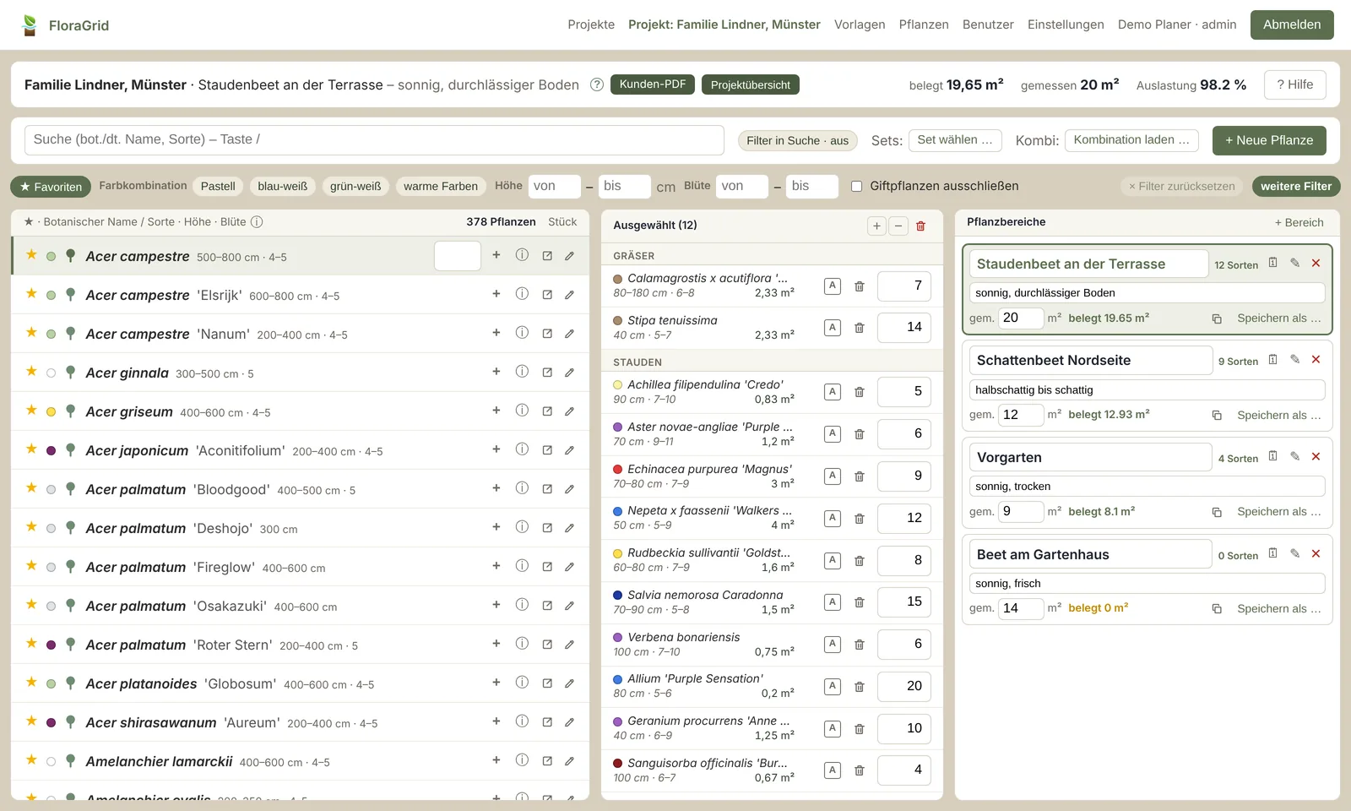Click the help question-mark icon beside project title

pyautogui.click(x=596, y=84)
